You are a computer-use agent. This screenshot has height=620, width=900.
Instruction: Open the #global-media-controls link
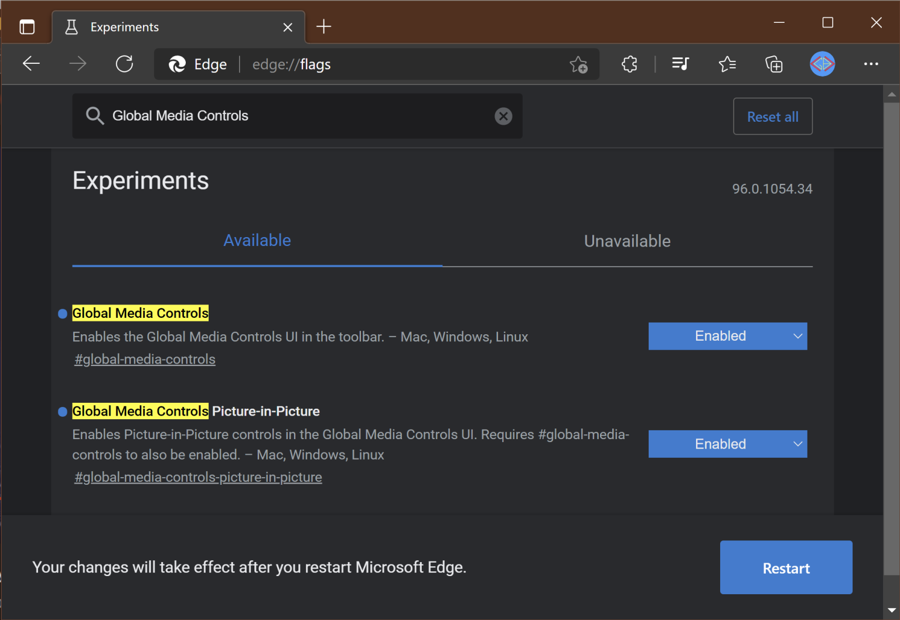click(x=144, y=359)
